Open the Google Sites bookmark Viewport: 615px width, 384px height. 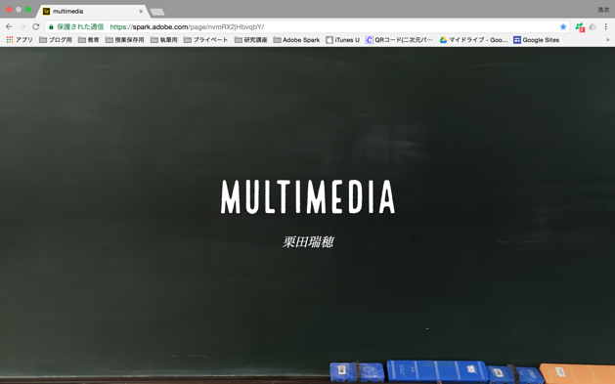tap(536, 40)
